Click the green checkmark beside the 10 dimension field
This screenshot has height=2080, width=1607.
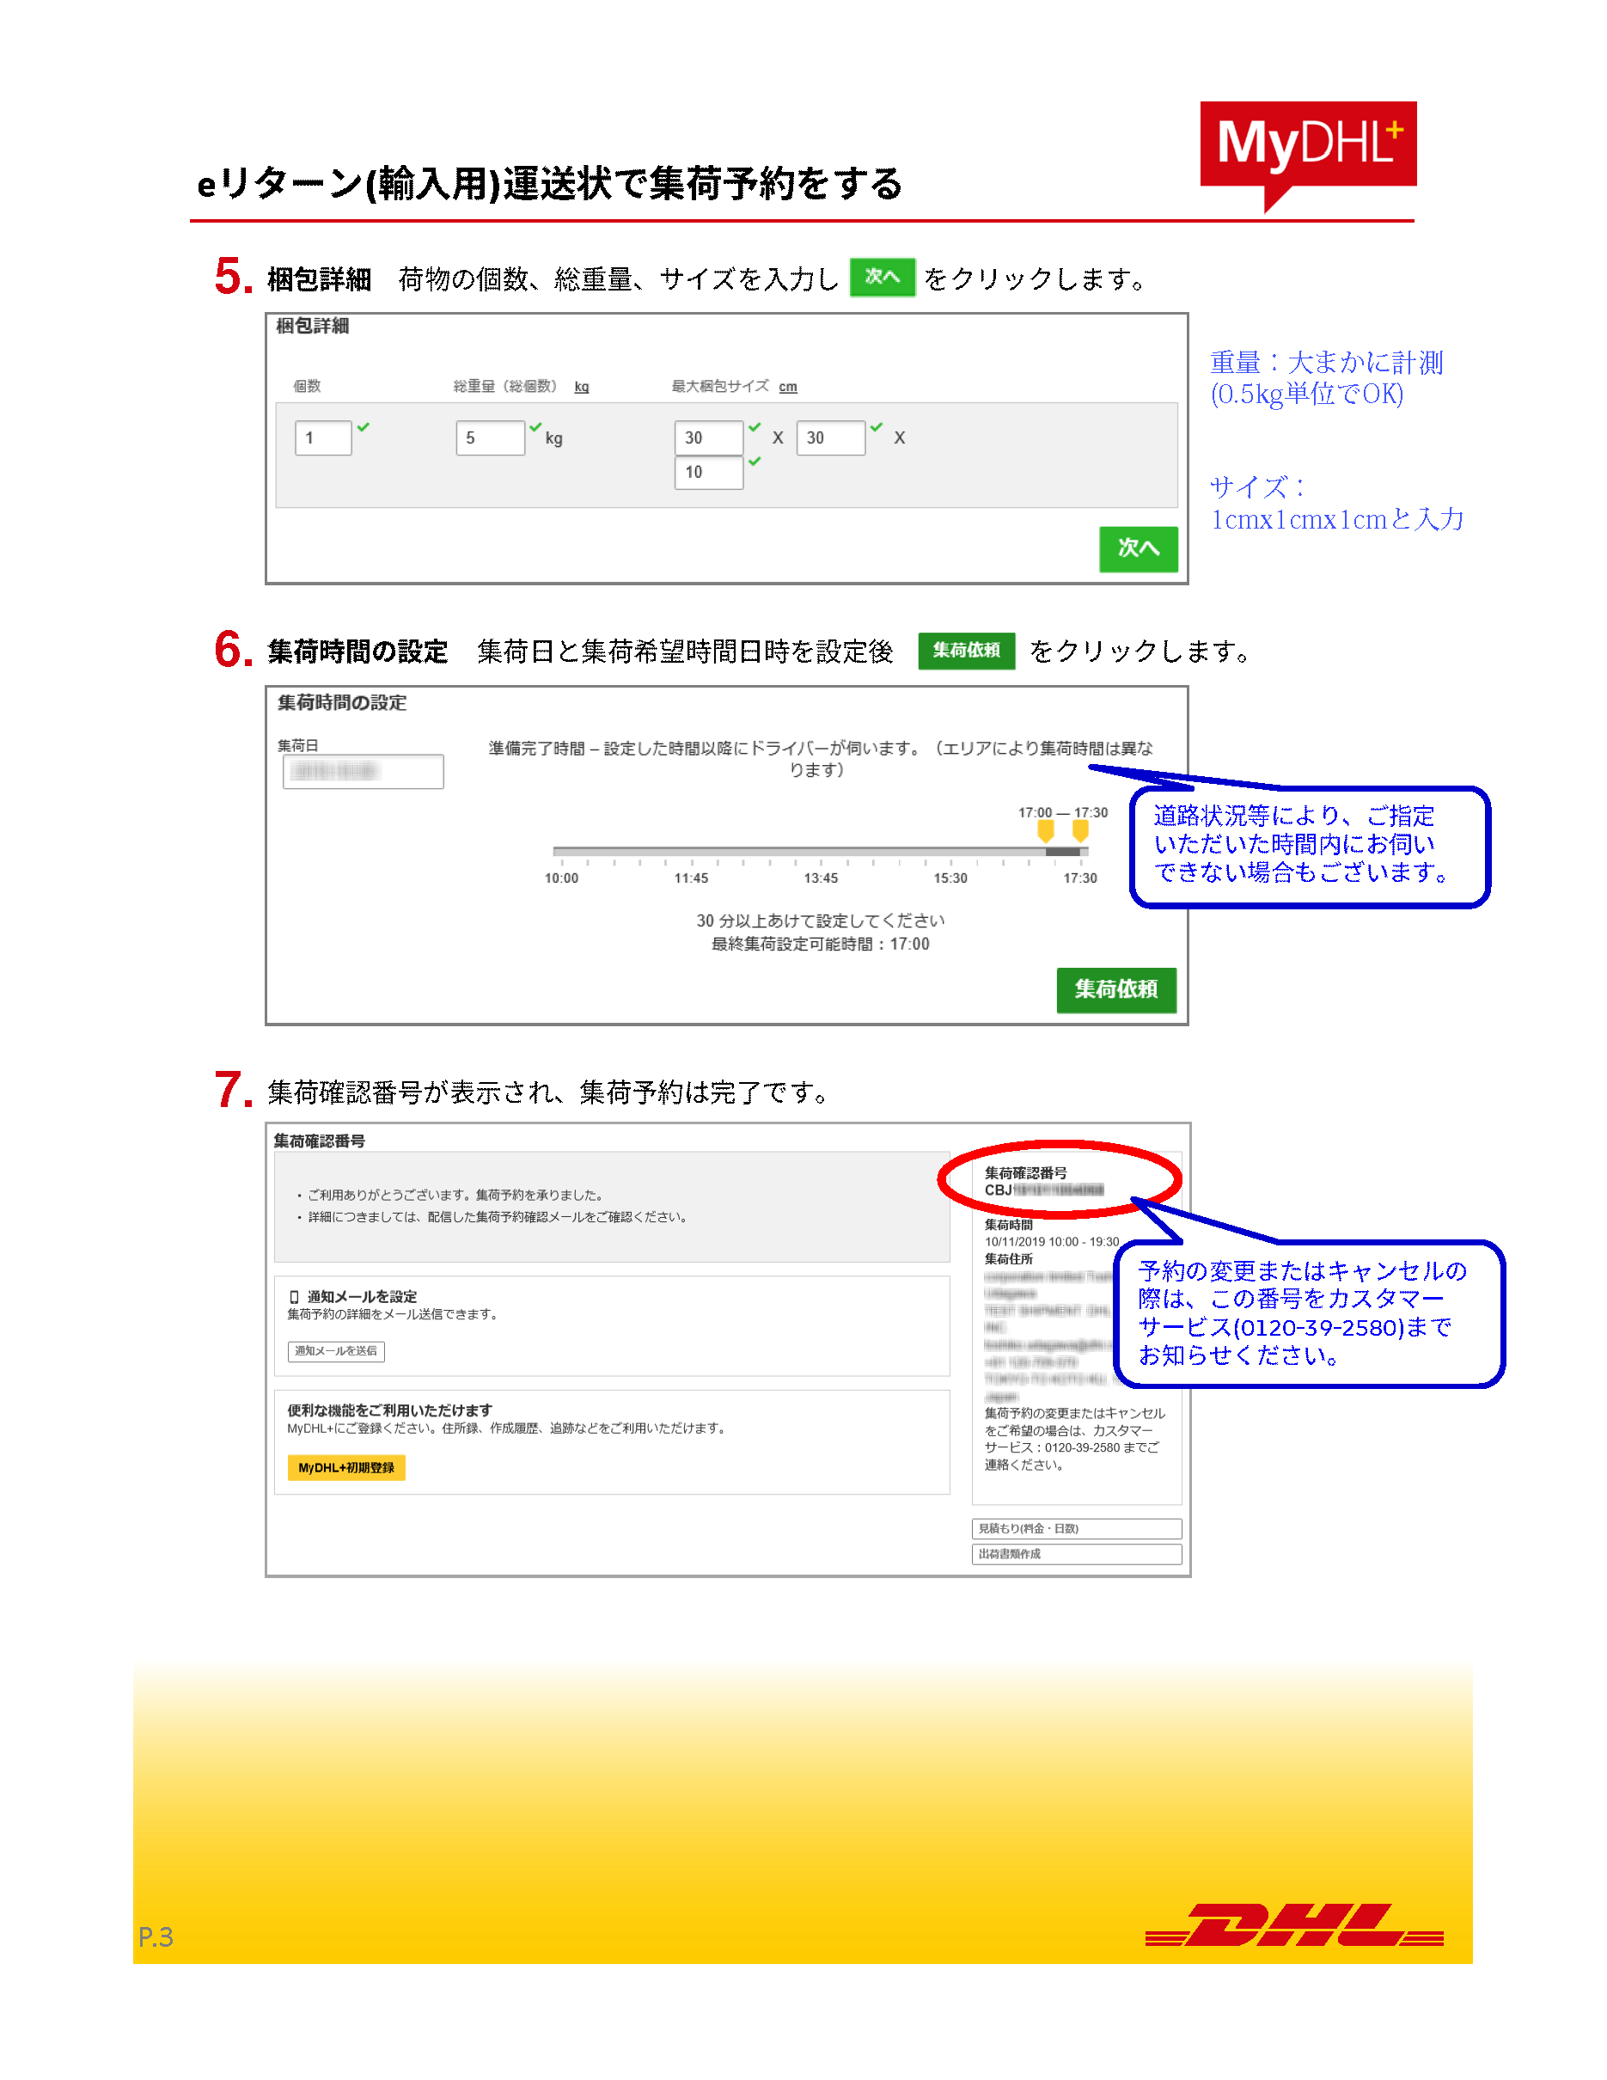[x=755, y=462]
